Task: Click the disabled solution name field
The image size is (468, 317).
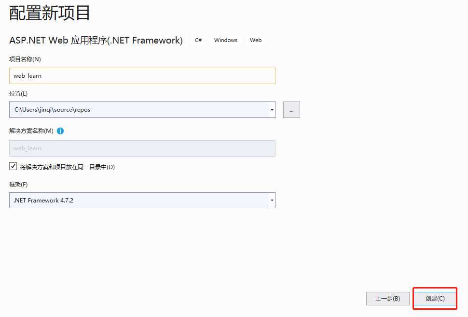Action: click(142, 148)
